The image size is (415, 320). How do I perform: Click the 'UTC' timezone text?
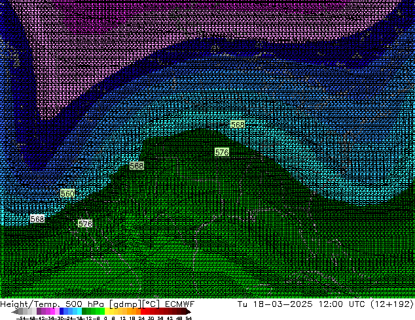click(357, 304)
